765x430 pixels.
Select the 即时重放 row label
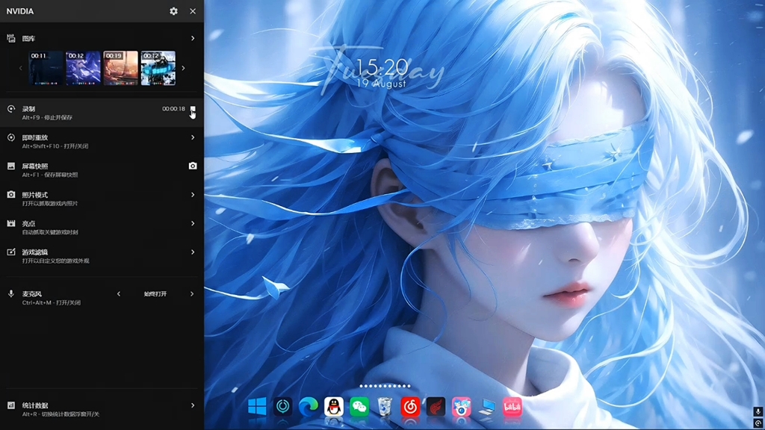[x=34, y=137]
